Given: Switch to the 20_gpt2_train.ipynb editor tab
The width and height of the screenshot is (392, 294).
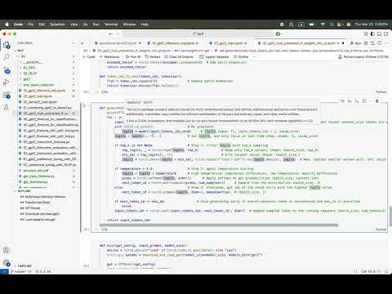Looking at the screenshot, I should tap(229, 43).
